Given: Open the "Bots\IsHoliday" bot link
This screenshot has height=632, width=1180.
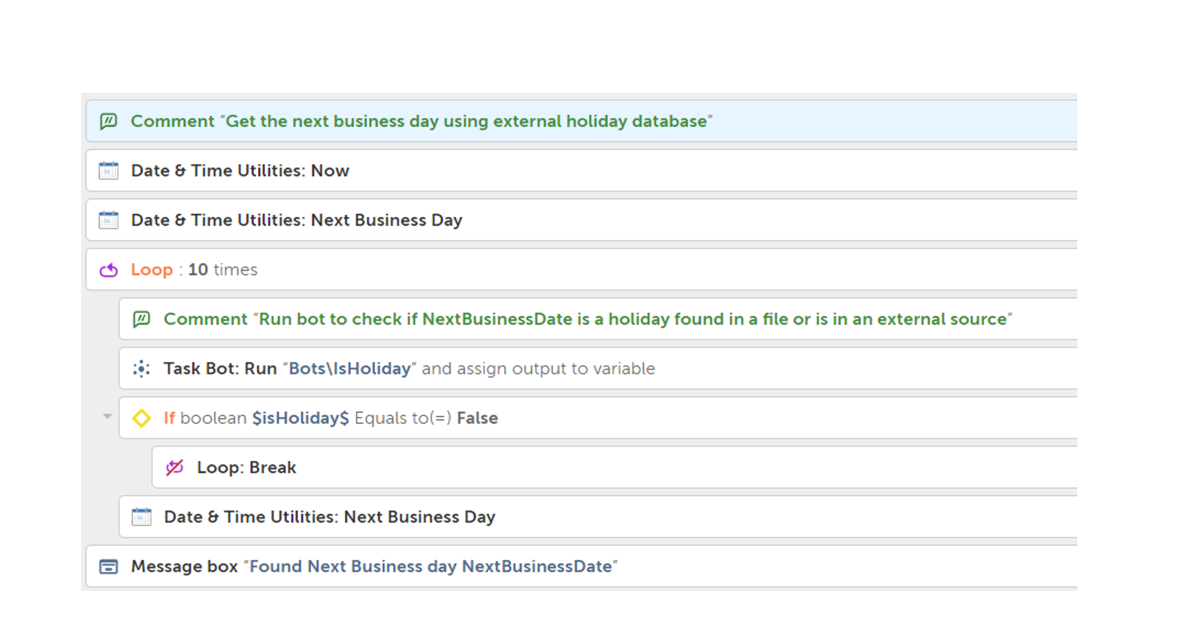Looking at the screenshot, I should pos(349,369).
